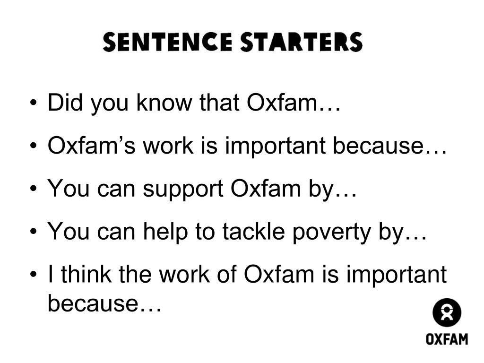Image resolution: width=484 pixels, height=363 pixels.
Task: Click the word 'poverty' in the fourth bullet
Action: [331, 233]
